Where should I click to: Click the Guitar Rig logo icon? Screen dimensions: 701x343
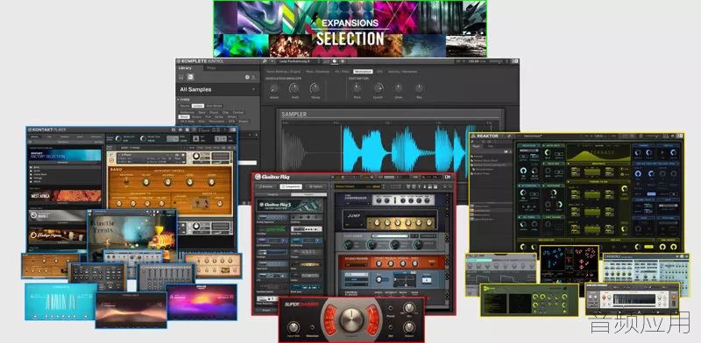258,177
